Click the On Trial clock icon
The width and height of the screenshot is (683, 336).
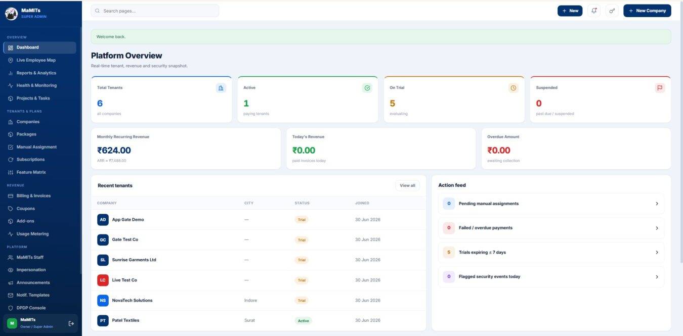[514, 88]
